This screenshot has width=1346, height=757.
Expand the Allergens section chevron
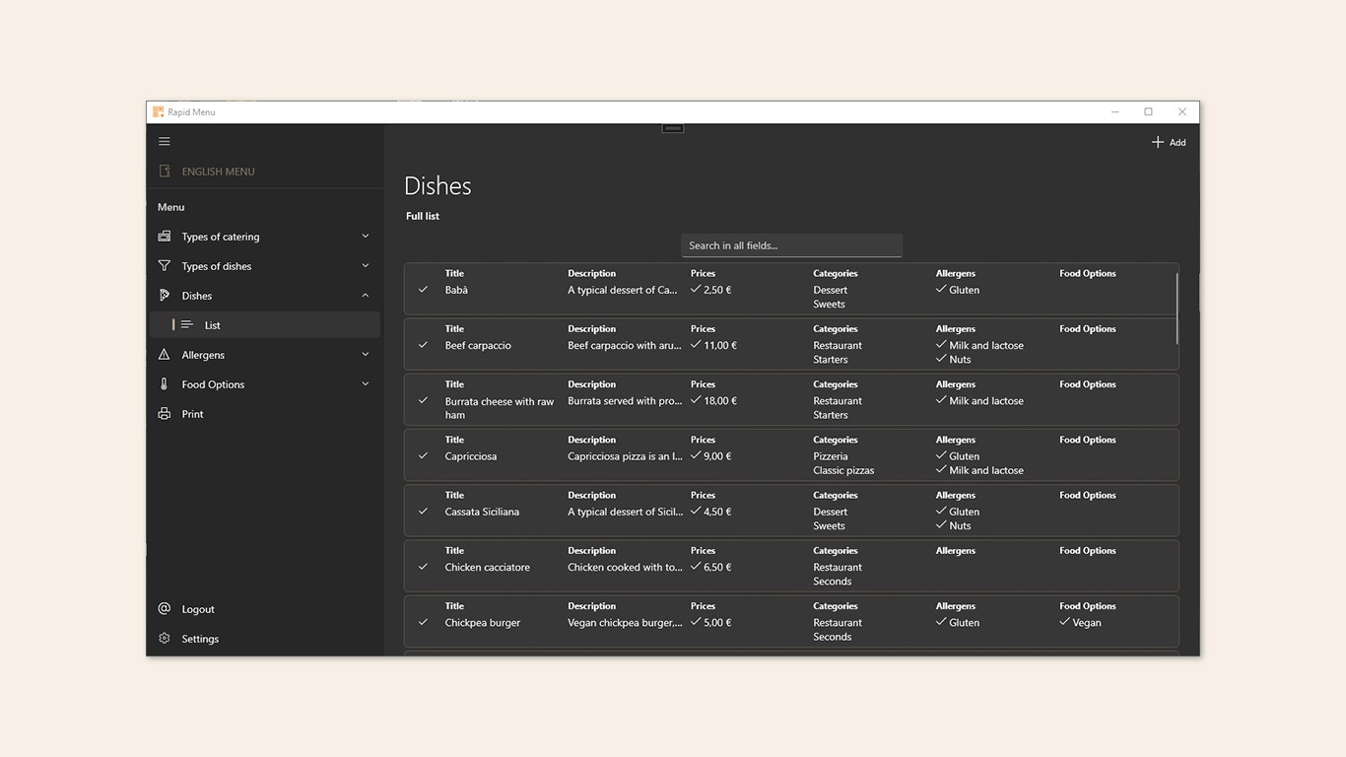click(x=366, y=355)
